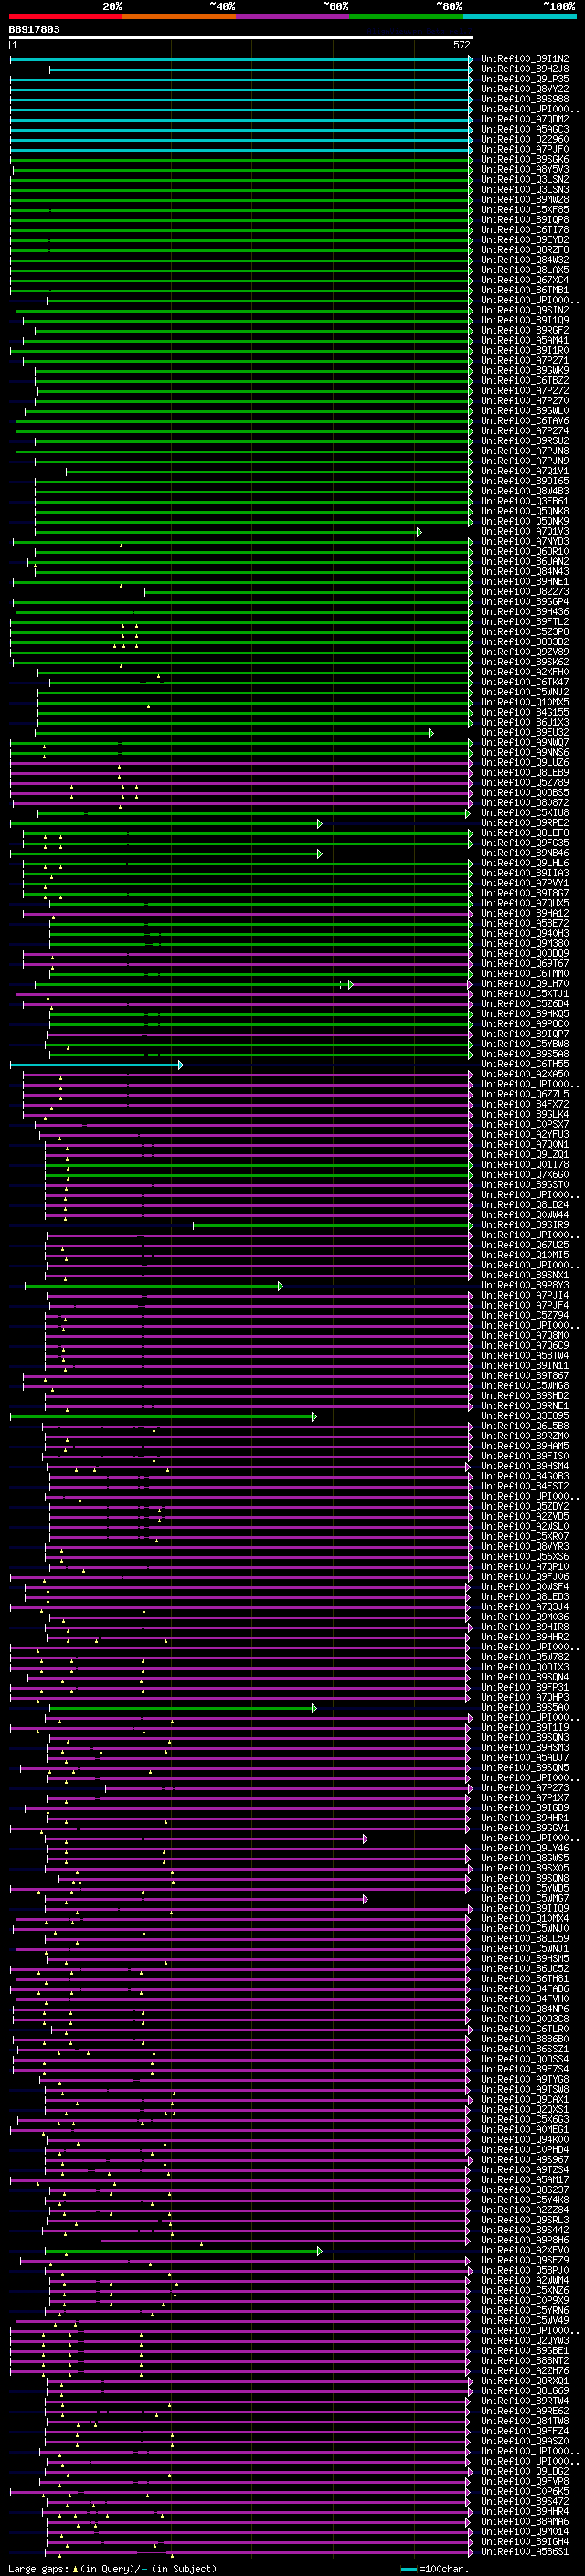The image size is (585, 2576).
Task: Open hit UniRef100_B9IGH4
Action: pos(525,2541)
